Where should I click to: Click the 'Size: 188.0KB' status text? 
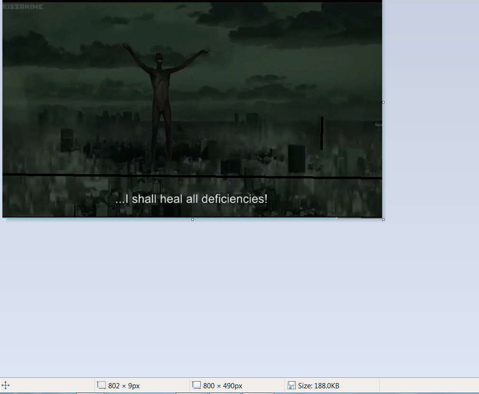[x=319, y=386]
